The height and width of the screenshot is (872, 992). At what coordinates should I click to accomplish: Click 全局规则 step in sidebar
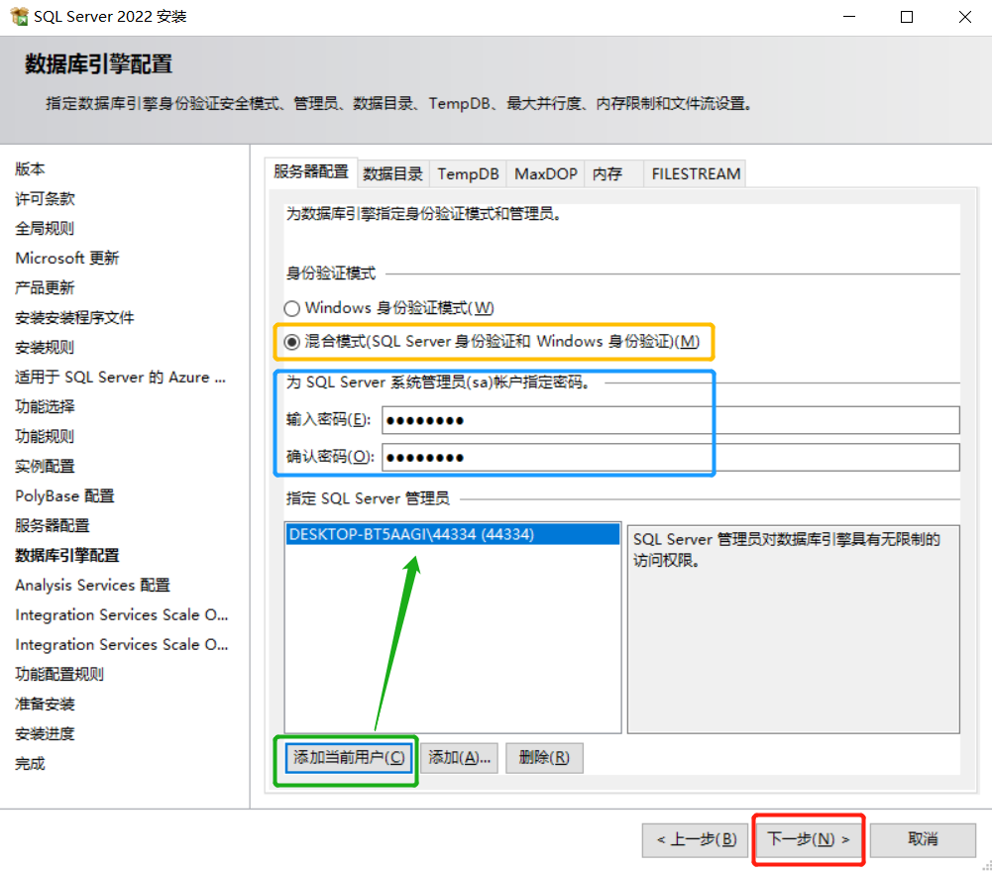tap(45, 229)
